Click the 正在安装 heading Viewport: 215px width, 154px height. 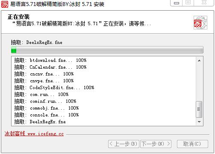[19, 17]
